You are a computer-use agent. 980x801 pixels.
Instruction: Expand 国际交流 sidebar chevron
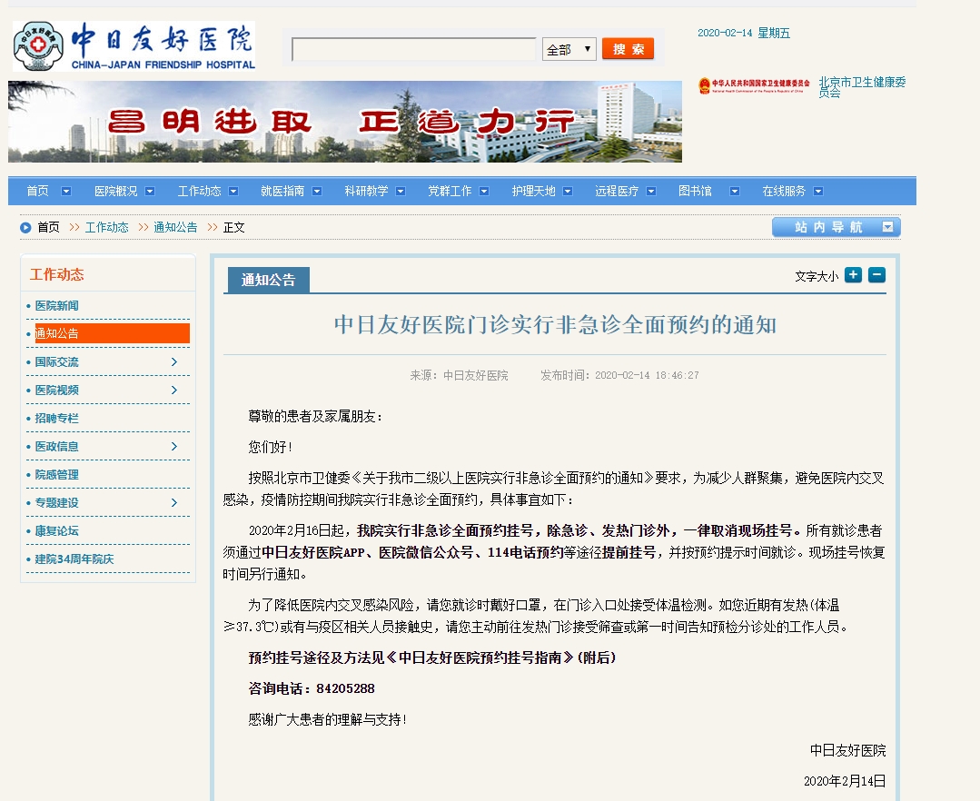174,361
